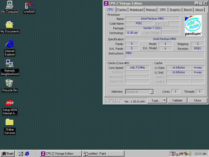Click the Cores value field
This screenshot has height=157, width=209.
click(175, 91)
